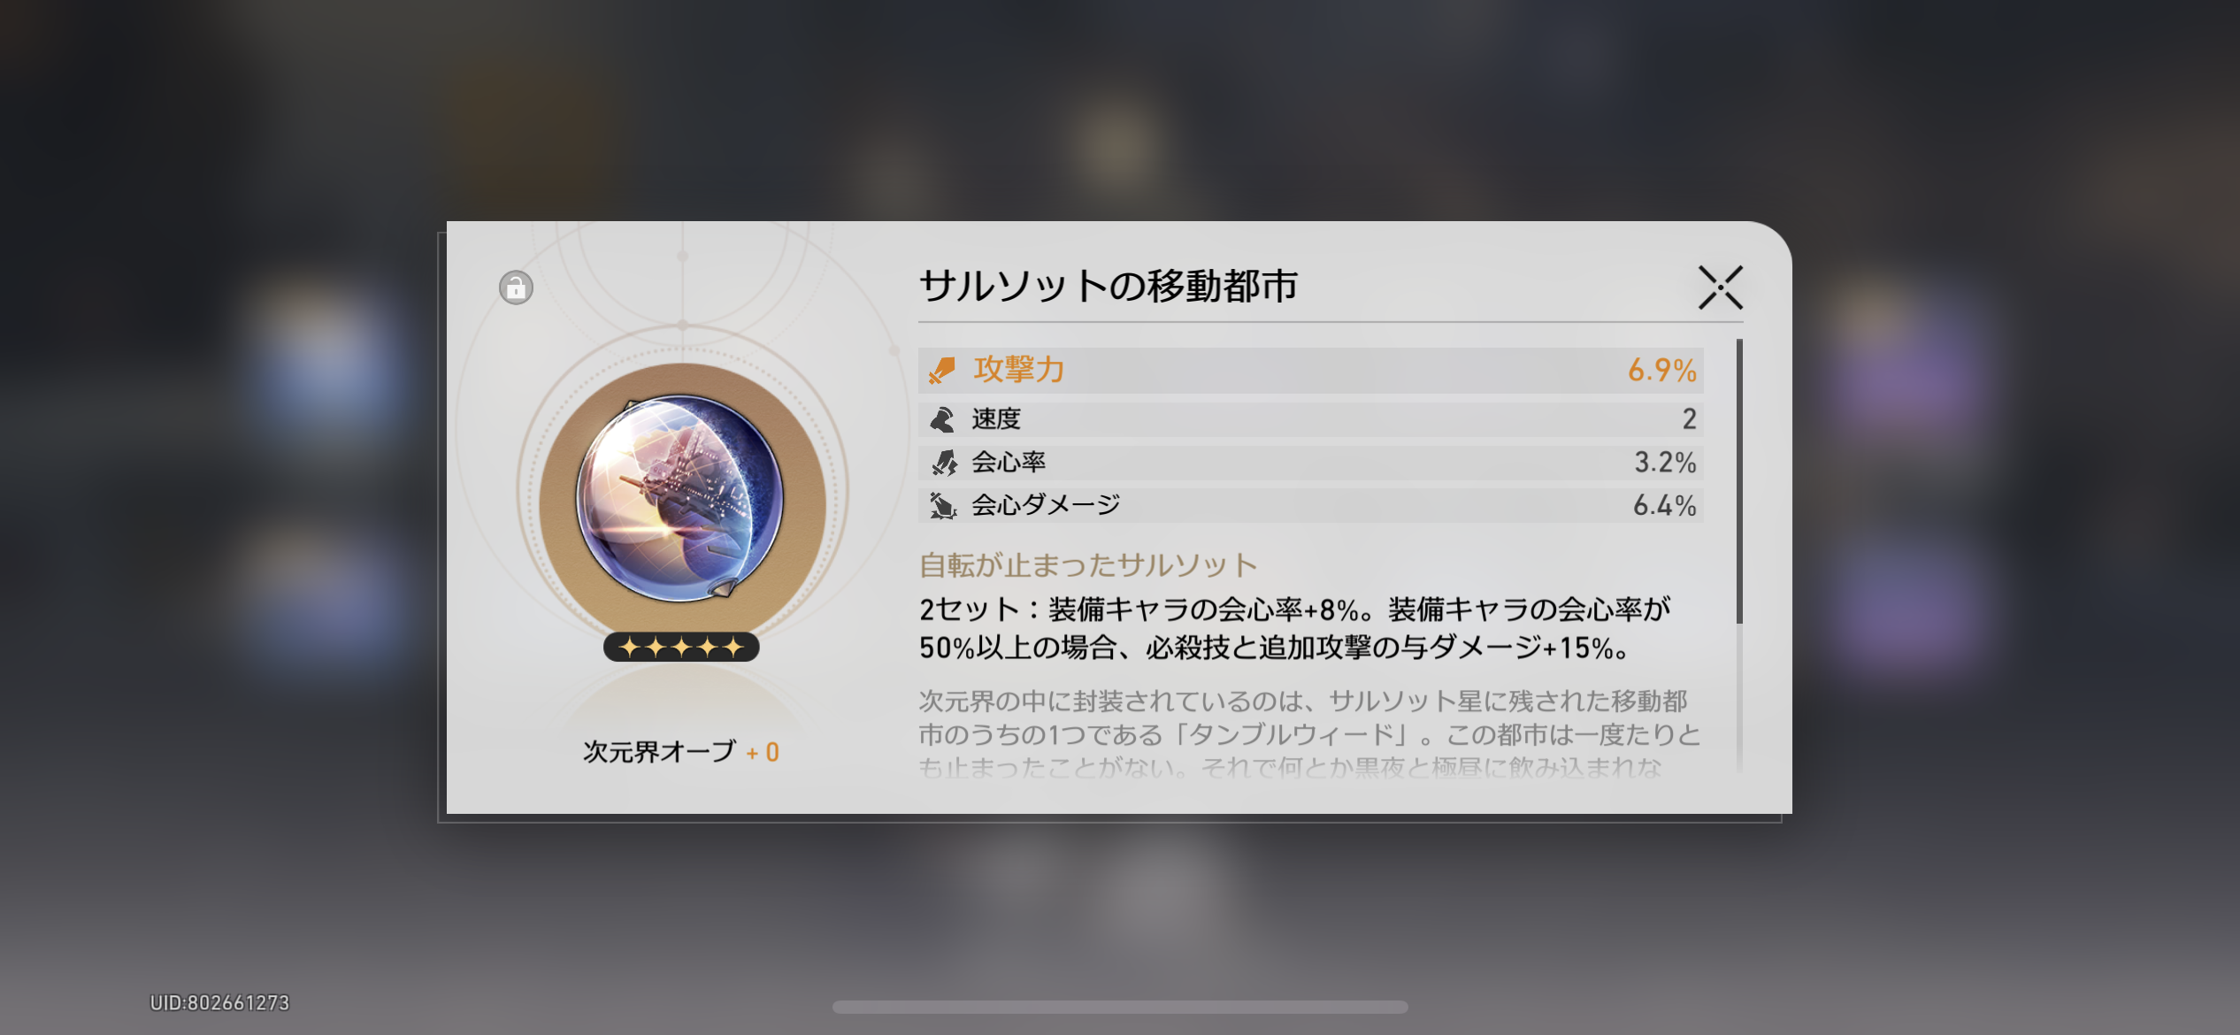Click the crit rate icon beside 会心率
The width and height of the screenshot is (2240, 1035).
point(943,462)
